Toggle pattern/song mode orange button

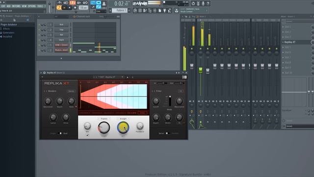pyautogui.click(x=59, y=8)
